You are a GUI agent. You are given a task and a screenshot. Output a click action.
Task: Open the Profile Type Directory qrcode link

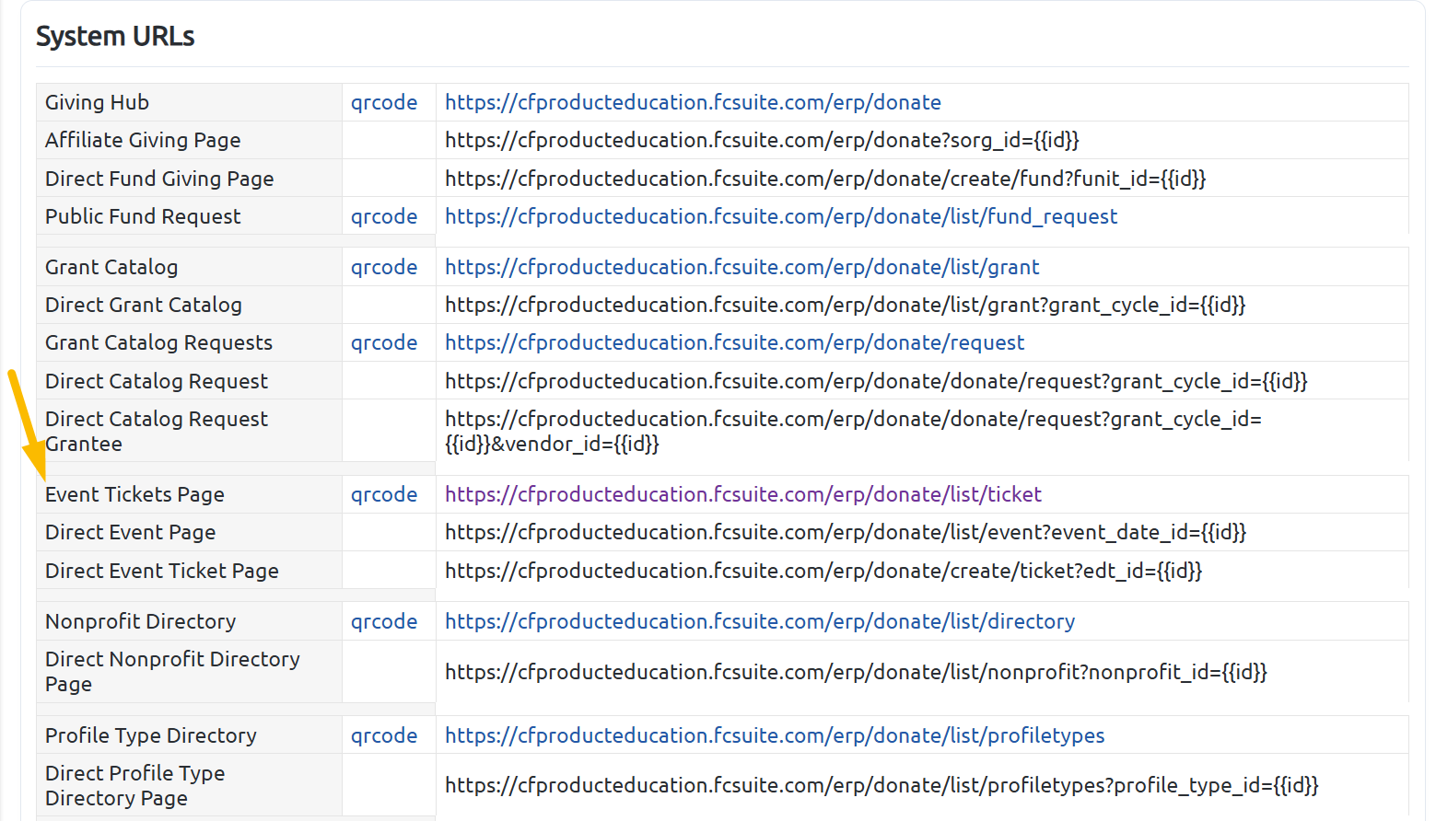pyautogui.click(x=384, y=735)
